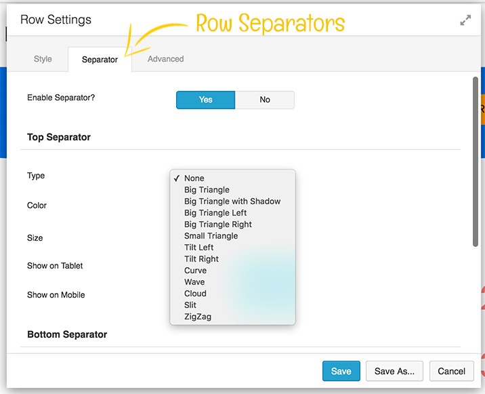Choose None separator type option
This screenshot has height=394, width=485.
pos(194,178)
